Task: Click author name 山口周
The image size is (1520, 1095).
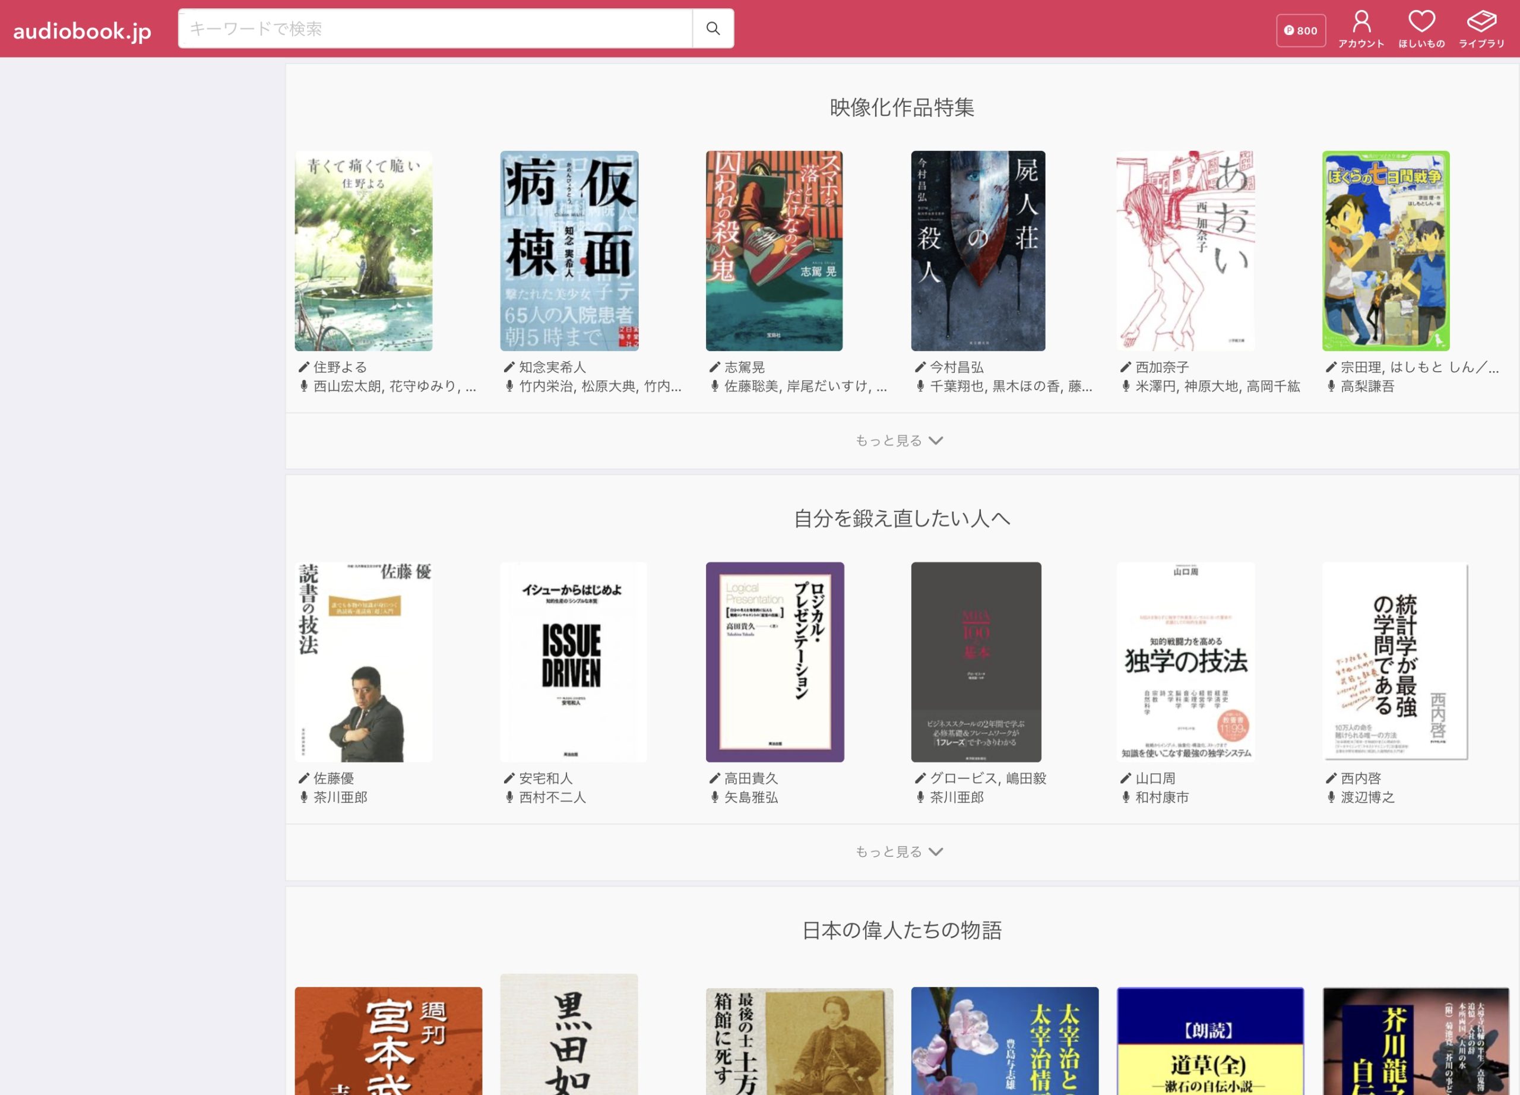Action: pos(1155,778)
